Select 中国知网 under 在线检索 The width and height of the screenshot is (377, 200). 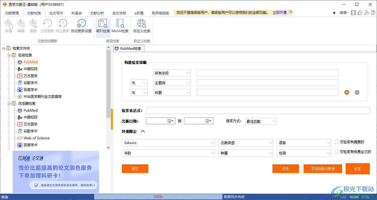point(30,69)
